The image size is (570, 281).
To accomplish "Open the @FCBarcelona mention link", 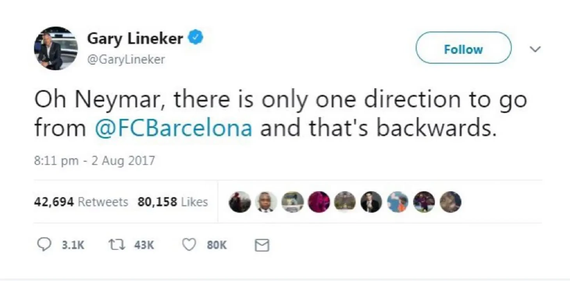I will click(x=173, y=128).
